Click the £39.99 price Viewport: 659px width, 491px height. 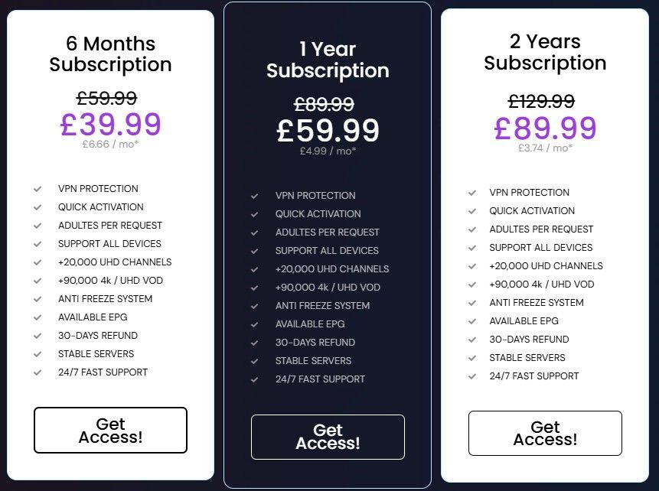click(110, 125)
